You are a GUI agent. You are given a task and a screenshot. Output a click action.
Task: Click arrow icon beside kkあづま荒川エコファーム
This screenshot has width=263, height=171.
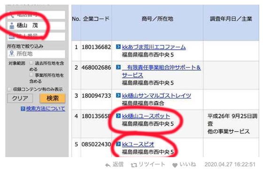[118, 47]
